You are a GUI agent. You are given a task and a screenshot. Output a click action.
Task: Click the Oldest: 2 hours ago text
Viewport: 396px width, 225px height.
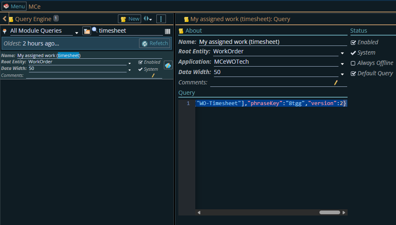[x=31, y=43]
